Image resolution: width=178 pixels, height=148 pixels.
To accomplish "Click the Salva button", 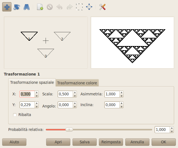I will click(84, 142).
